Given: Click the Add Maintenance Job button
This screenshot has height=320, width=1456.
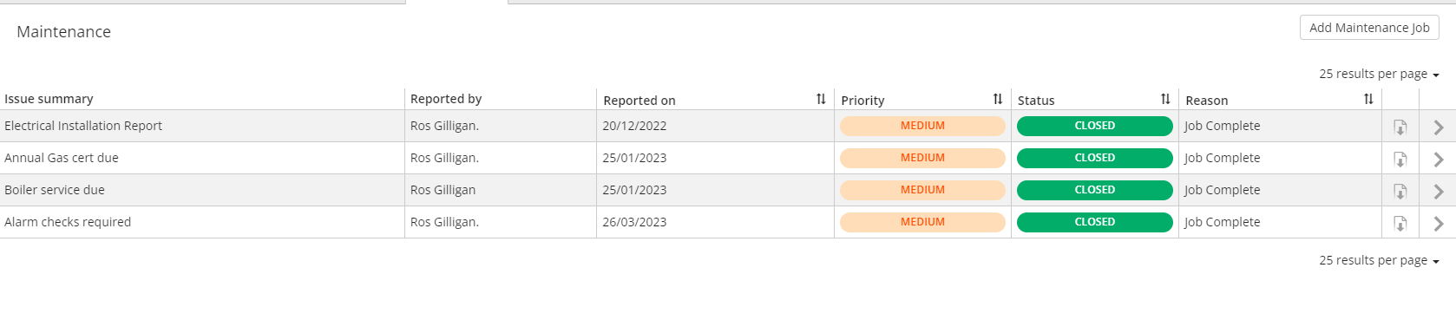Looking at the screenshot, I should (1369, 28).
